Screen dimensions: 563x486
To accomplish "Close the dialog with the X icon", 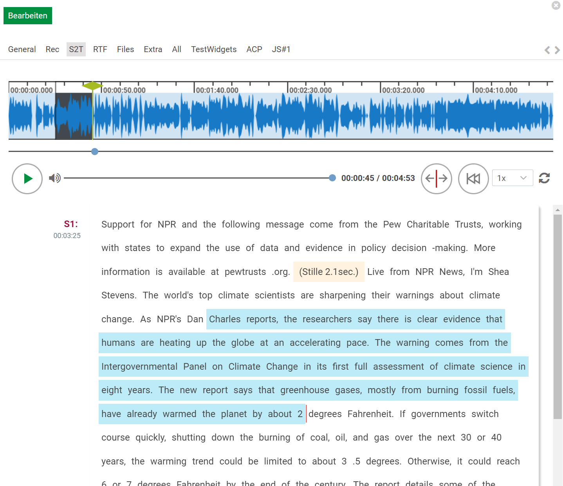I will 556,5.
